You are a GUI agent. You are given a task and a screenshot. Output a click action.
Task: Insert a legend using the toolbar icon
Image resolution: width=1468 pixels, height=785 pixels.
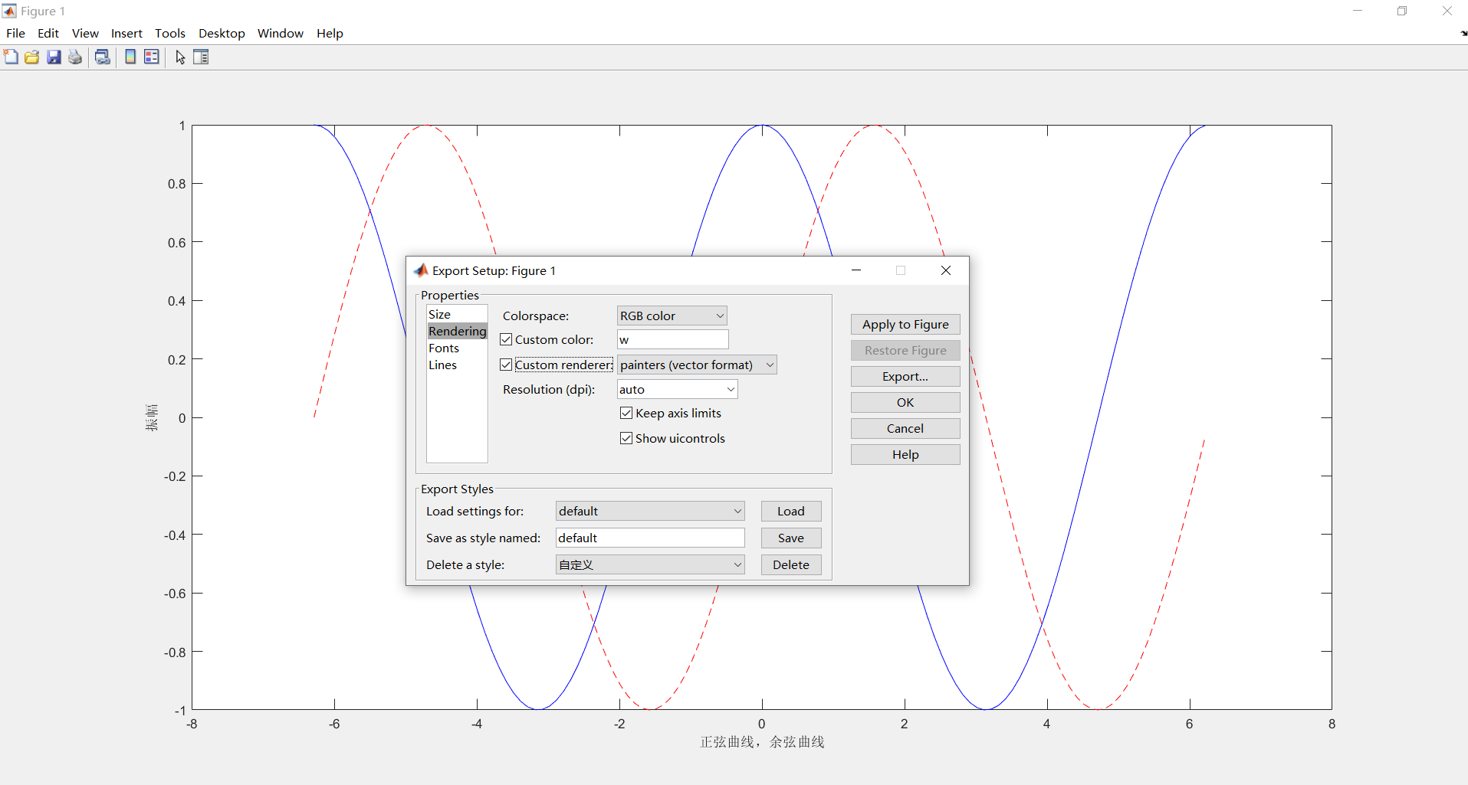pos(151,57)
